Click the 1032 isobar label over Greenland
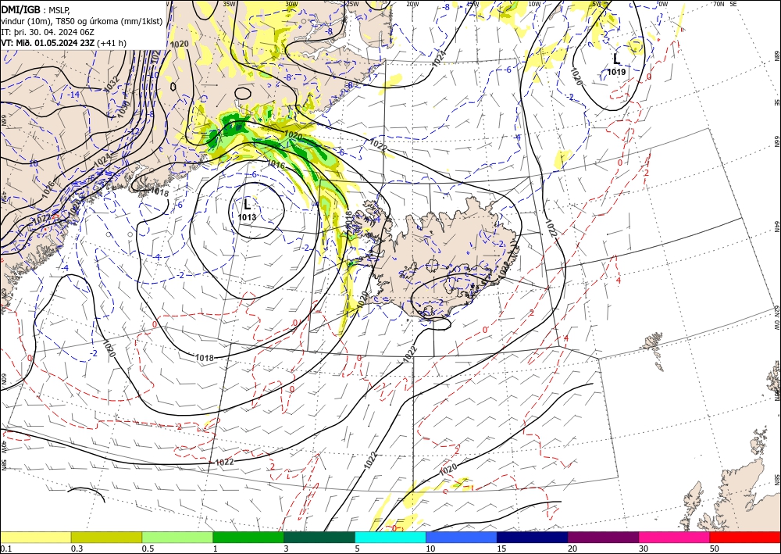 [x=111, y=84]
